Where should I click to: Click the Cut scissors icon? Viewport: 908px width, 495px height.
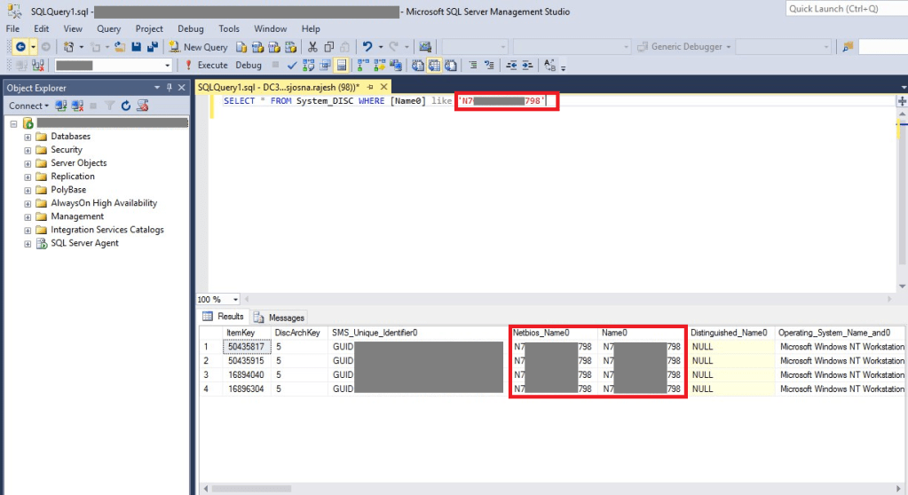click(x=312, y=46)
